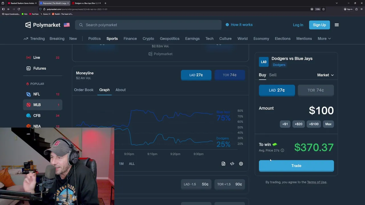
Task: Click the LAD team logo badge
Action: [x=264, y=62]
